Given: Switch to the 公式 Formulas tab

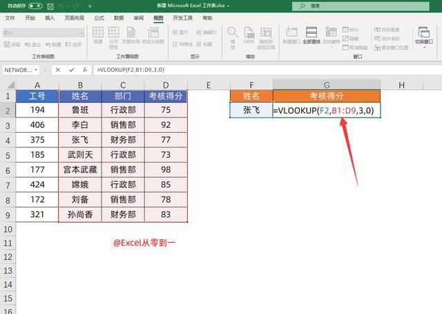Looking at the screenshot, I should [99, 18].
